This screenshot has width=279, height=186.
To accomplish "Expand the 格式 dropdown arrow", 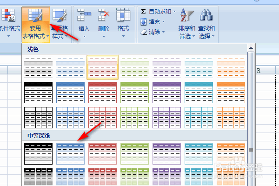I will 123,36.
